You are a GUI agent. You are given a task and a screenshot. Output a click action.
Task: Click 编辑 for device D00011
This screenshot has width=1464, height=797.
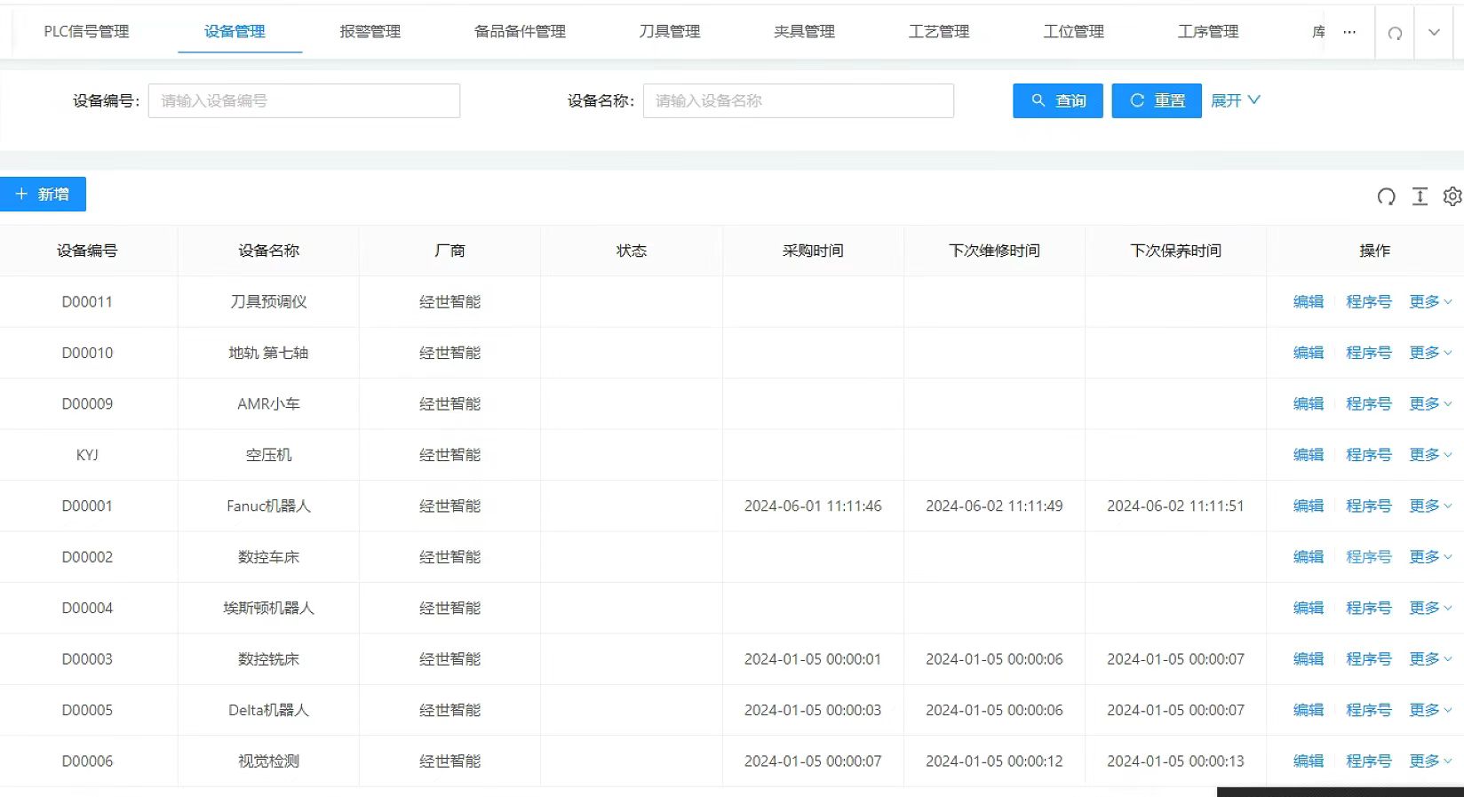click(x=1309, y=302)
